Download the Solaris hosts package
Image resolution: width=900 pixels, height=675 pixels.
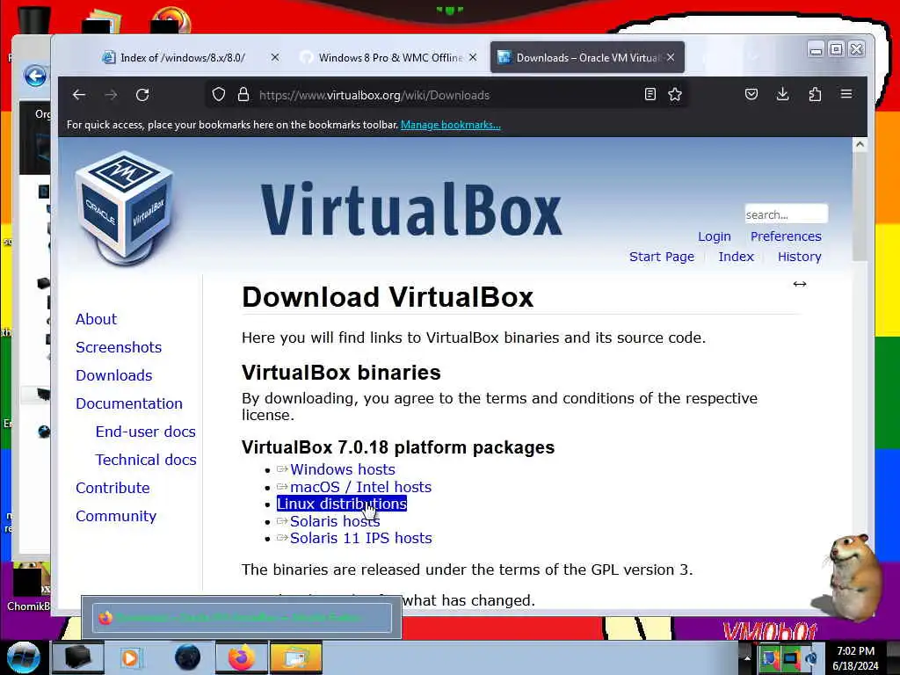point(335,521)
